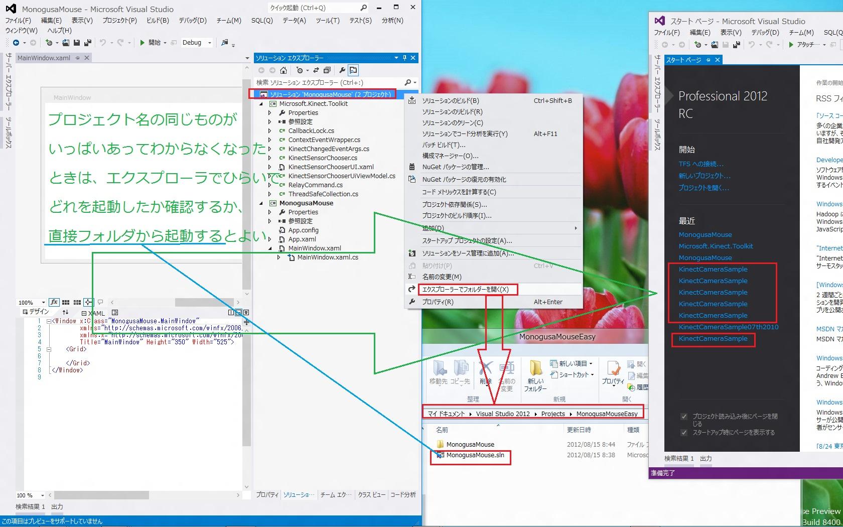Click the attach/find icon right of Debug
Image resolution: width=843 pixels, height=527 pixels.
[x=225, y=43]
